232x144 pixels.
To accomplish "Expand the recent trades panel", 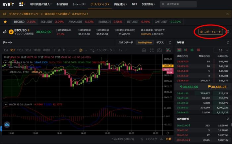I will coord(228,119).
